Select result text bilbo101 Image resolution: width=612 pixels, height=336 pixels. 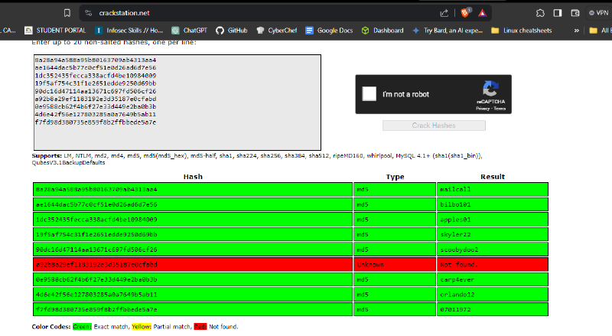[x=455, y=204]
